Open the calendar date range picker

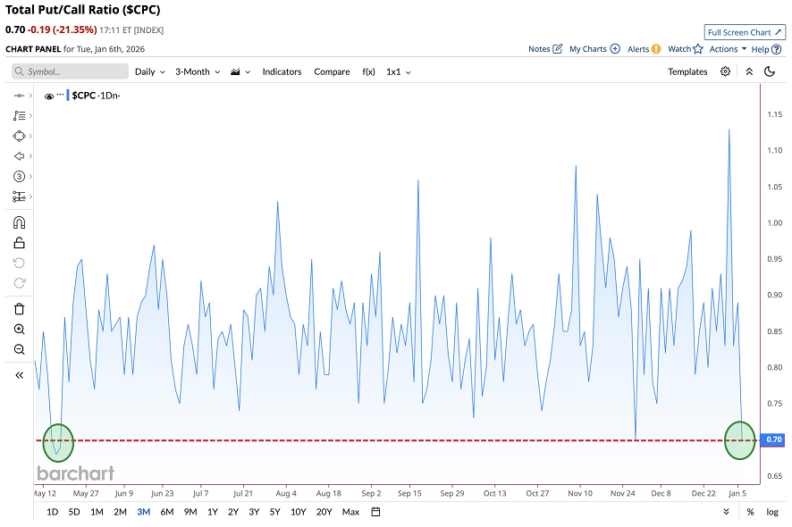pyautogui.click(x=375, y=512)
